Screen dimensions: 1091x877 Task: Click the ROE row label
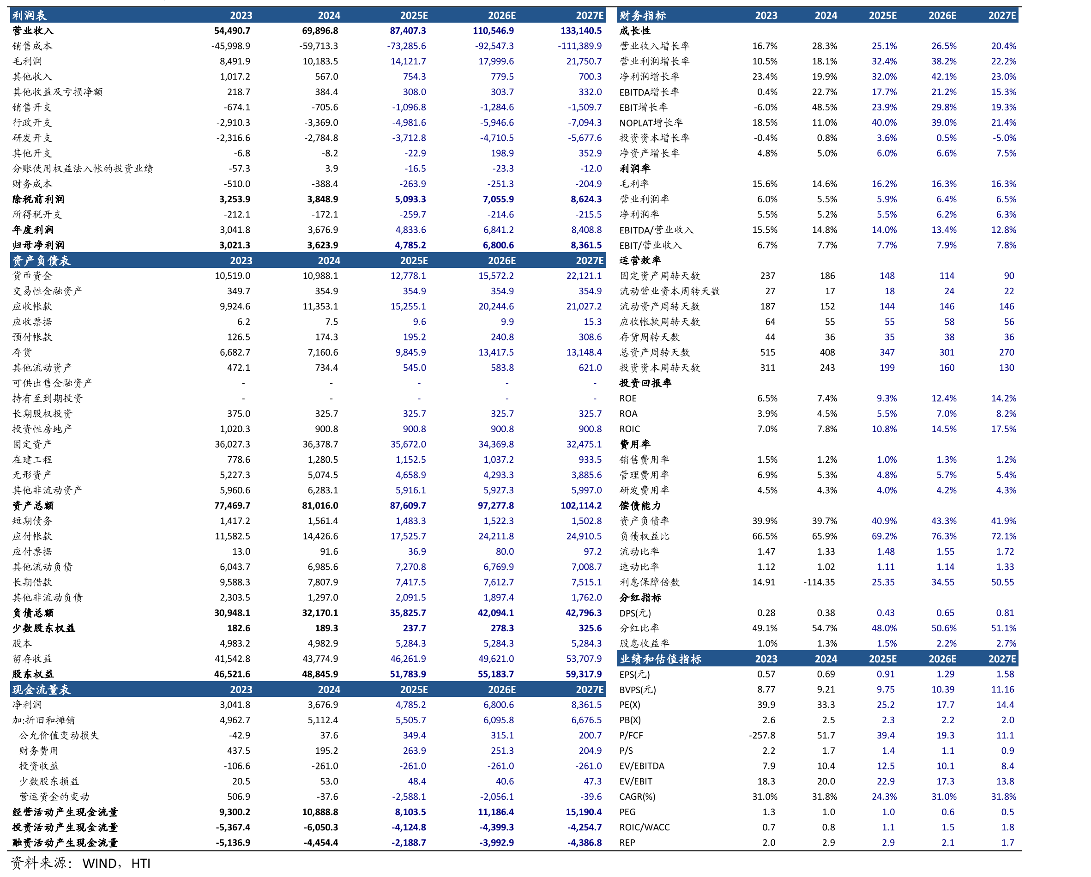pos(628,398)
